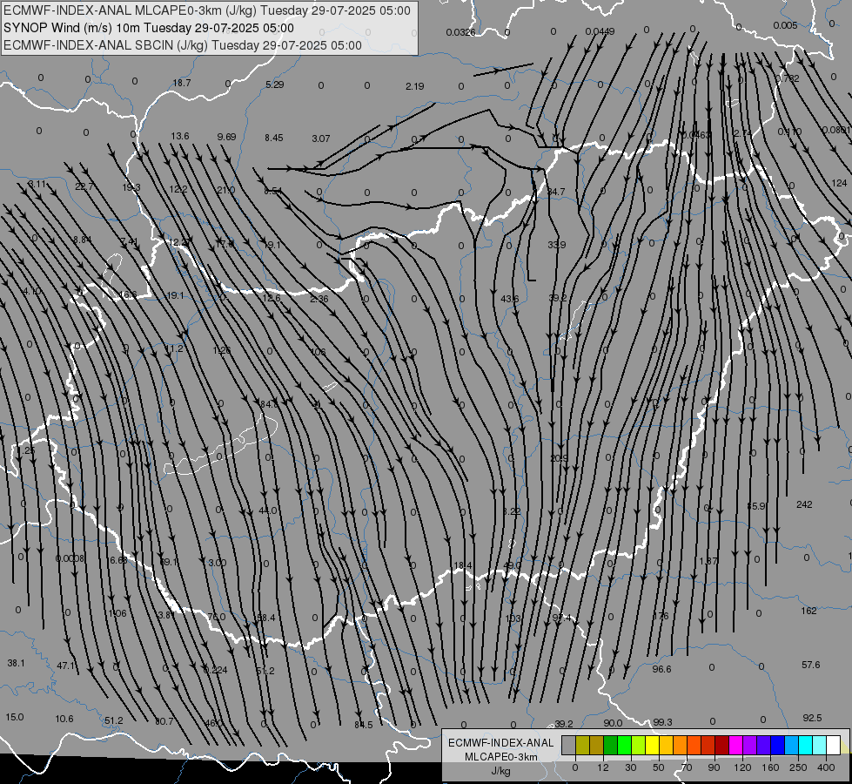This screenshot has height=784, width=852.
Task: Select the 0.005 value near top right
Action: pyautogui.click(x=785, y=25)
